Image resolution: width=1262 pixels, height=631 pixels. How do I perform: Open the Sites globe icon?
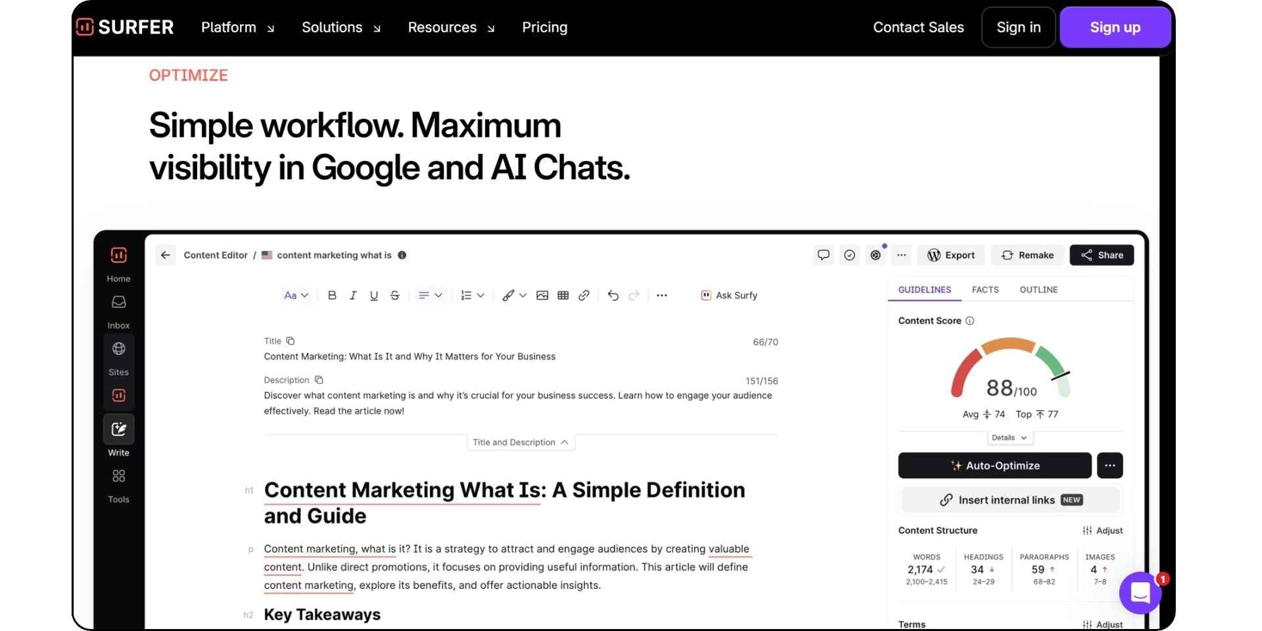tap(118, 349)
